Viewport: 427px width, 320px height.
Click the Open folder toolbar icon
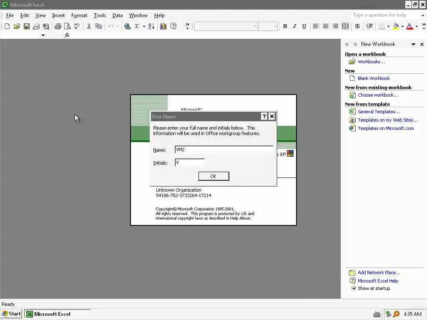(x=17, y=26)
